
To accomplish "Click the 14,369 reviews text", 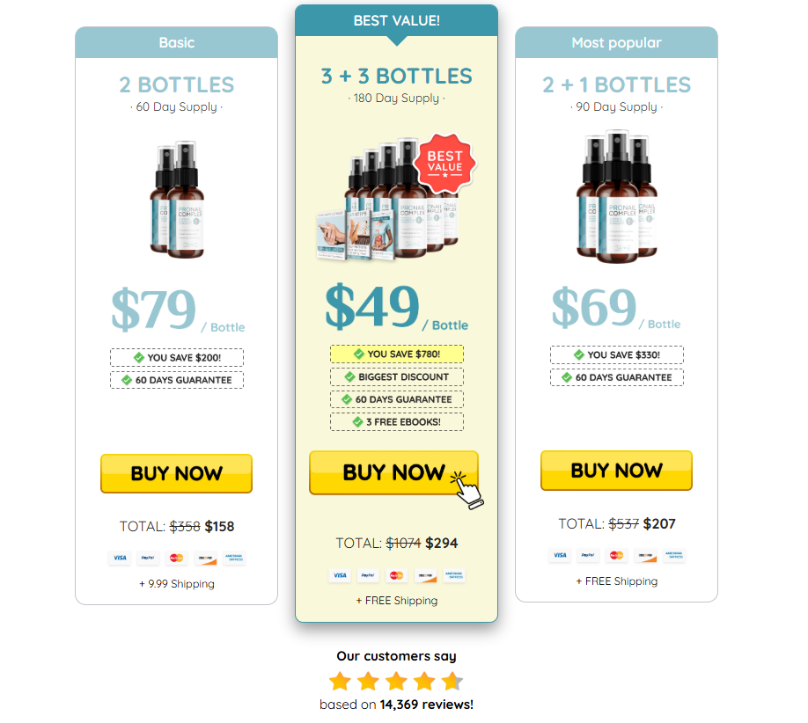I will (427, 705).
